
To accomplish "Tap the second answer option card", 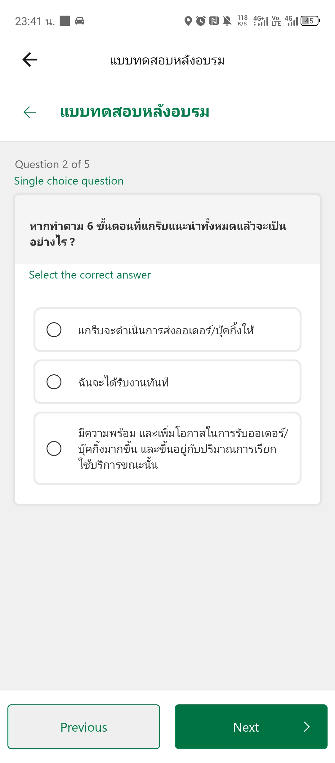I will click(x=167, y=382).
